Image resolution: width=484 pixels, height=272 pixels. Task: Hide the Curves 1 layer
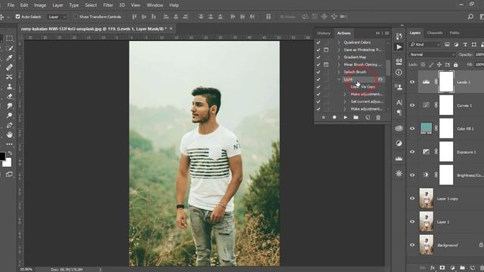pos(412,105)
